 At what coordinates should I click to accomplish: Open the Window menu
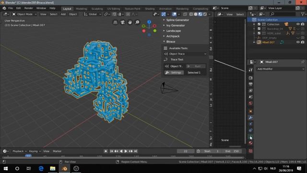point(41,8)
